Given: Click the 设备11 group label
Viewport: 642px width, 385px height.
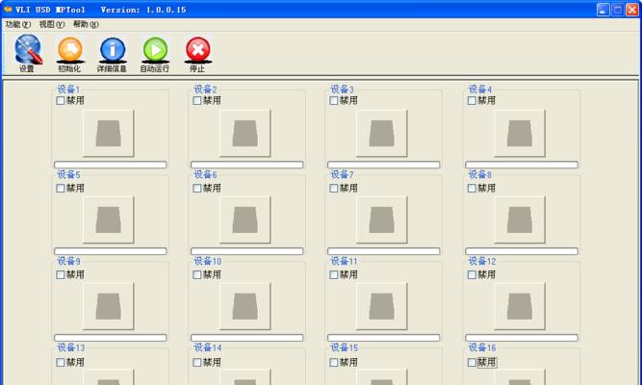Looking at the screenshot, I should (344, 261).
